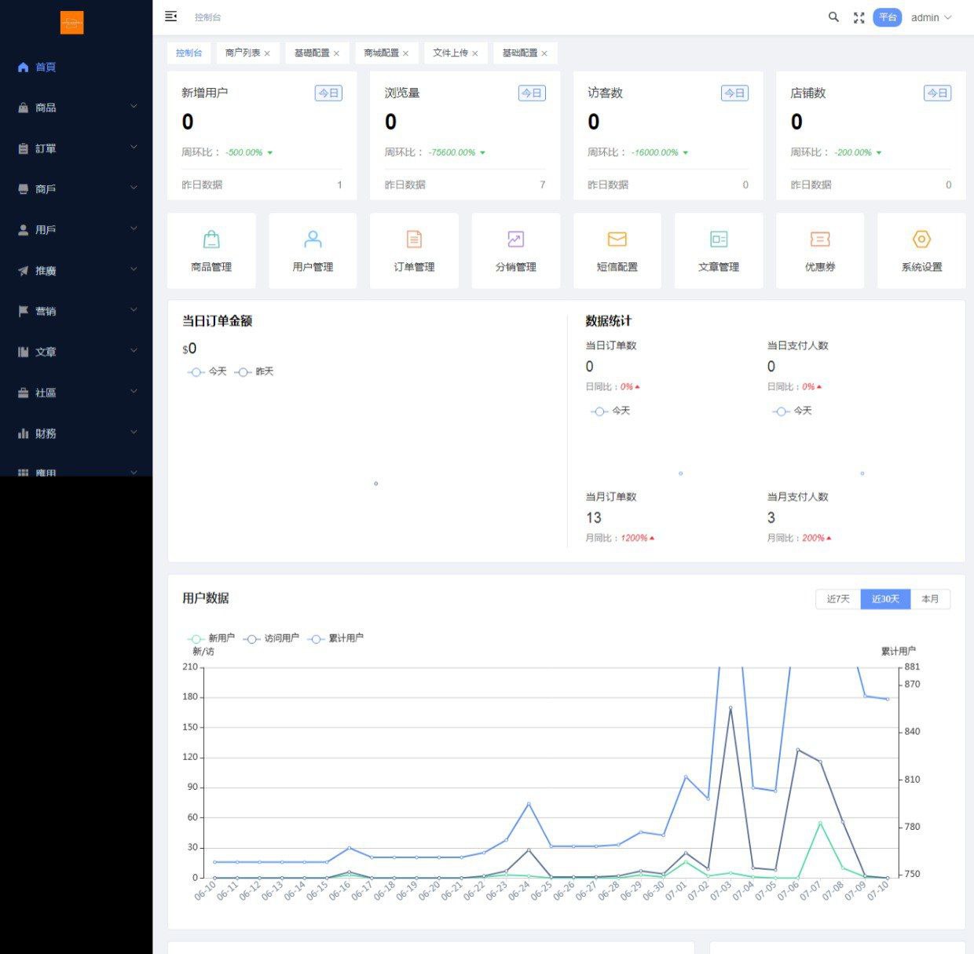
Task: Open 系统设置 hexagon settings icon
Action: point(921,239)
